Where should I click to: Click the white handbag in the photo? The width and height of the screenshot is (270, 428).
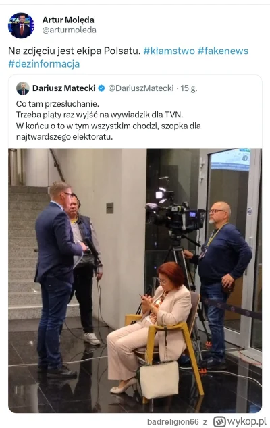tap(159, 379)
